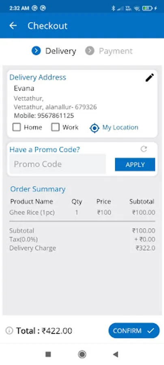Tap Android home circle button
The image size is (164, 365).
point(82,354)
